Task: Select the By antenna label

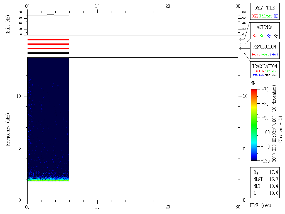Action: pos(269,36)
